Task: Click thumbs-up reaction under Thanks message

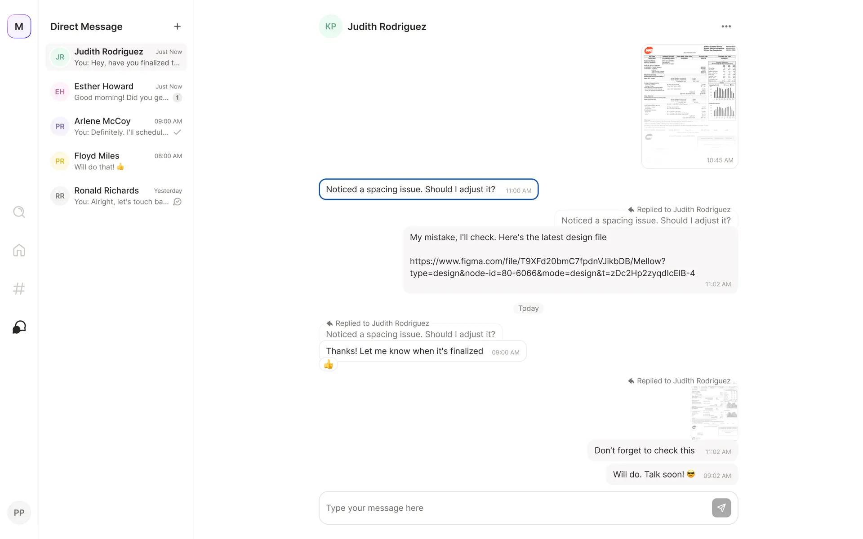Action: 328,364
